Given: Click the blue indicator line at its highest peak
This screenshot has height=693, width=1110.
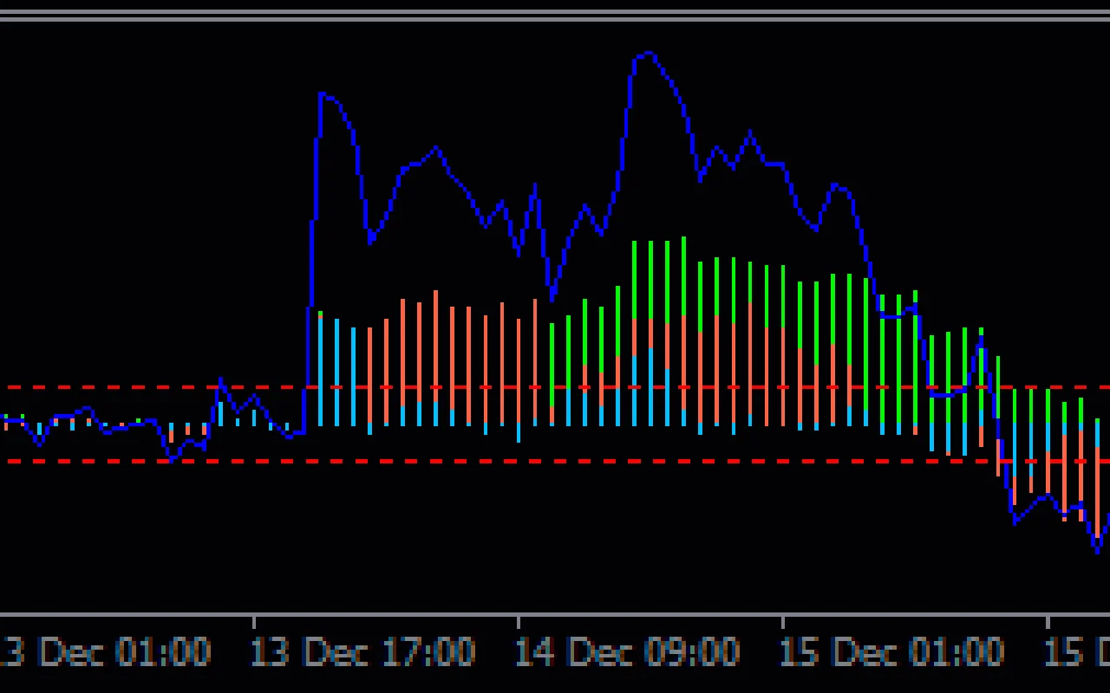Looking at the screenshot, I should coord(646,54).
